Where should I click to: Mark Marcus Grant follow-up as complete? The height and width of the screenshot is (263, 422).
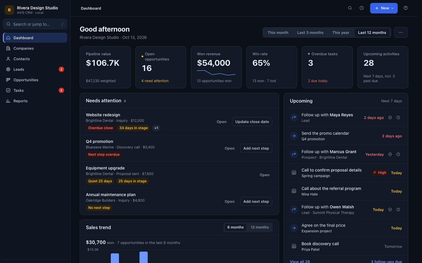tap(390, 154)
